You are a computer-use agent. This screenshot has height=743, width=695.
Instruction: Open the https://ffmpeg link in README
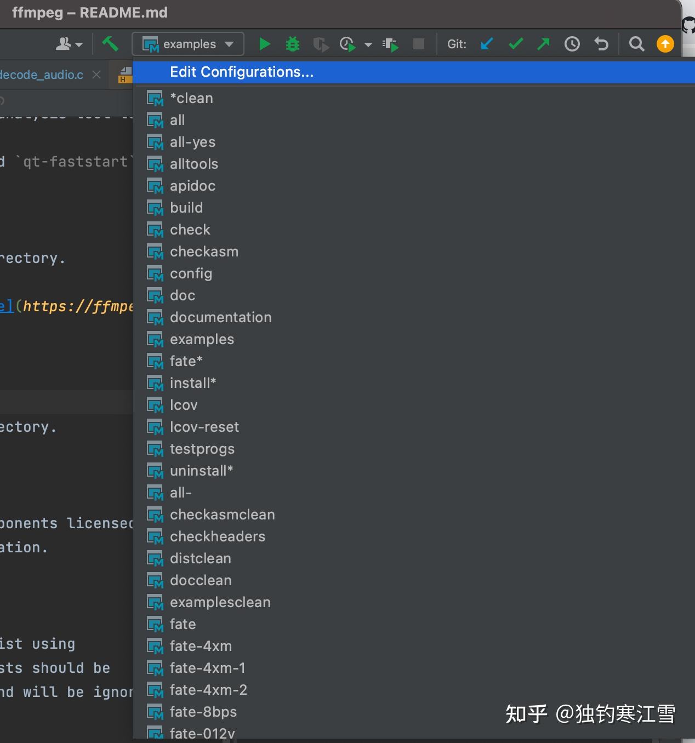(x=77, y=306)
